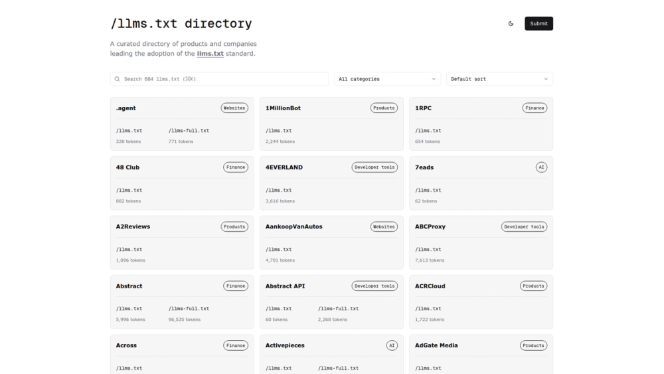The height and width of the screenshot is (374, 664).
Task: Open the 1RPC card title
Action: coord(423,108)
